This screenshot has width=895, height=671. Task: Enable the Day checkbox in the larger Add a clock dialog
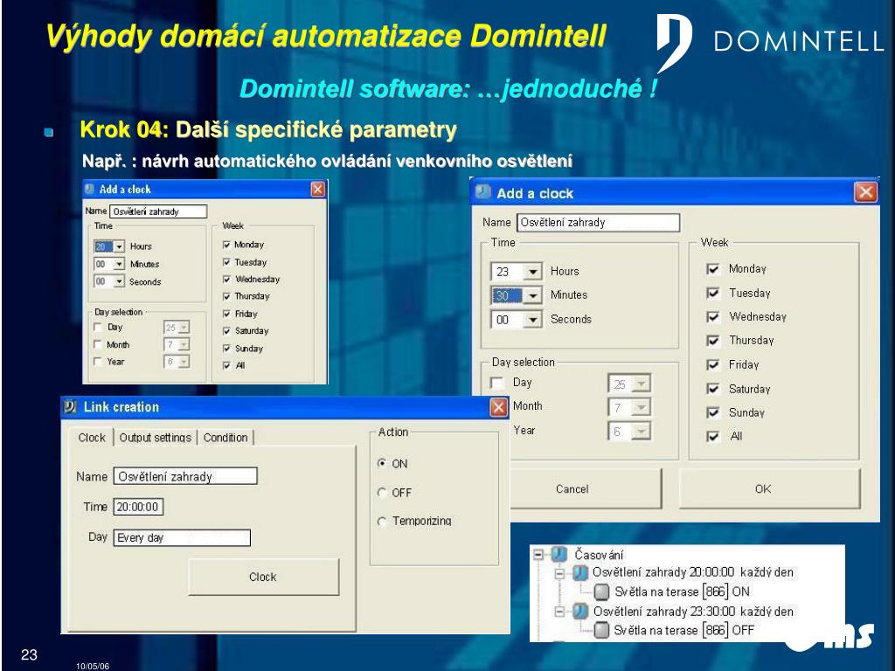(497, 383)
